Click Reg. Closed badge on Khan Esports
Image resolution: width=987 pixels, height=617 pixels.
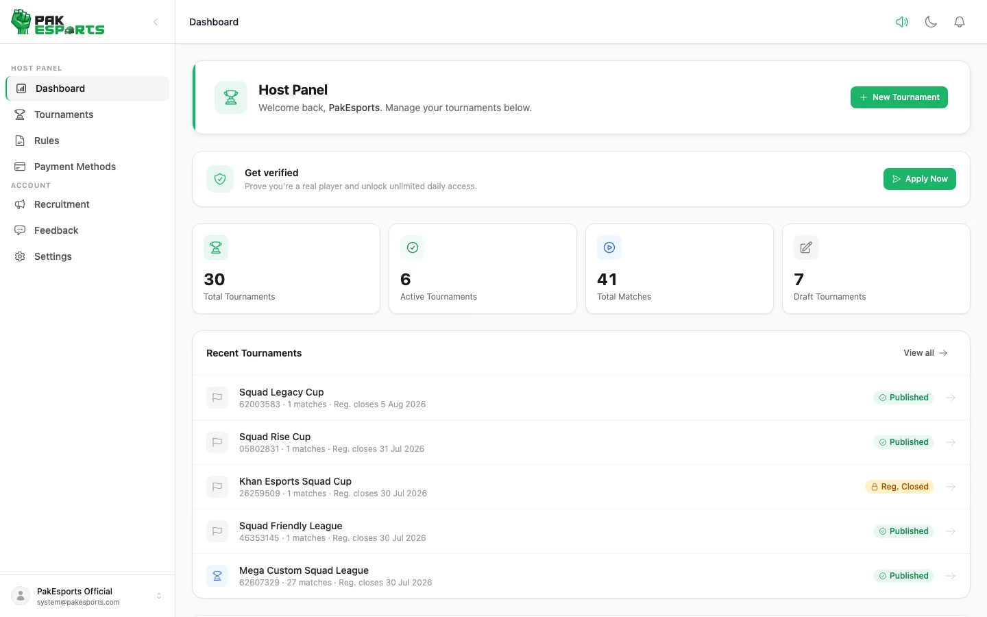coord(899,487)
